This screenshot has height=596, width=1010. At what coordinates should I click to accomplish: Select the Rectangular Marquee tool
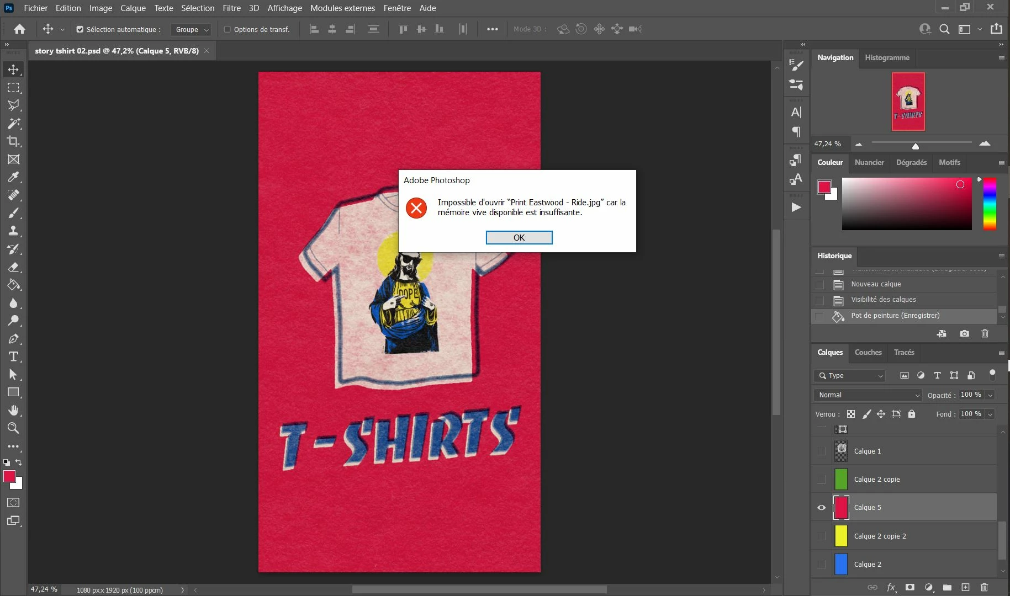point(13,88)
